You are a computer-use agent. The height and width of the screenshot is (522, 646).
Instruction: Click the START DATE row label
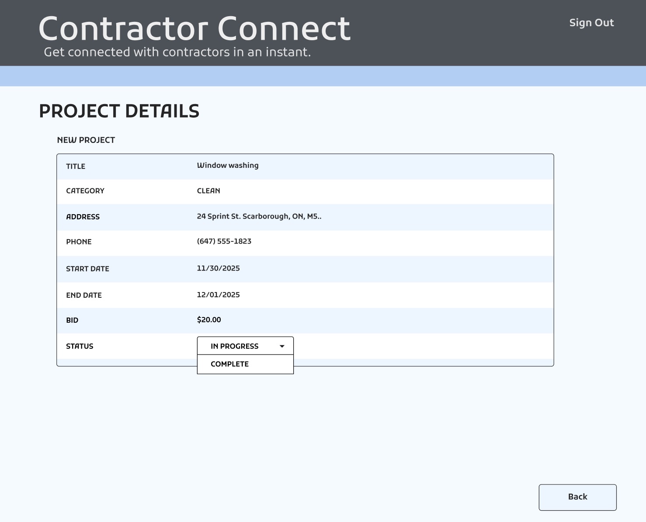tap(87, 269)
